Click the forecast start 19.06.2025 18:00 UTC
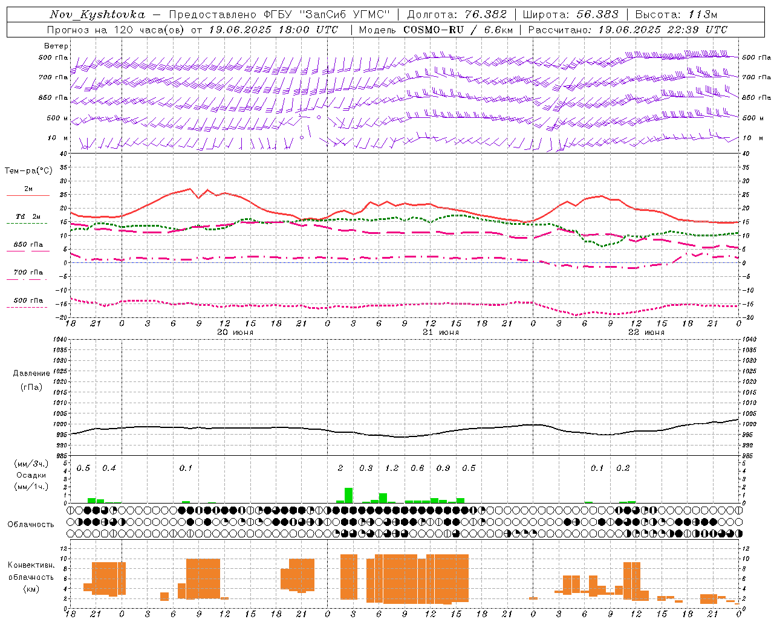This screenshot has width=774, height=619. pyautogui.click(x=273, y=30)
